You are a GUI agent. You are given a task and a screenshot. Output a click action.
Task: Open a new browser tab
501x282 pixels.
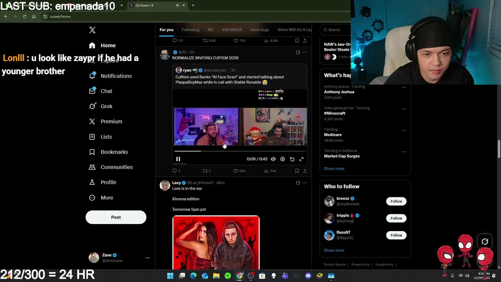click(193, 5)
